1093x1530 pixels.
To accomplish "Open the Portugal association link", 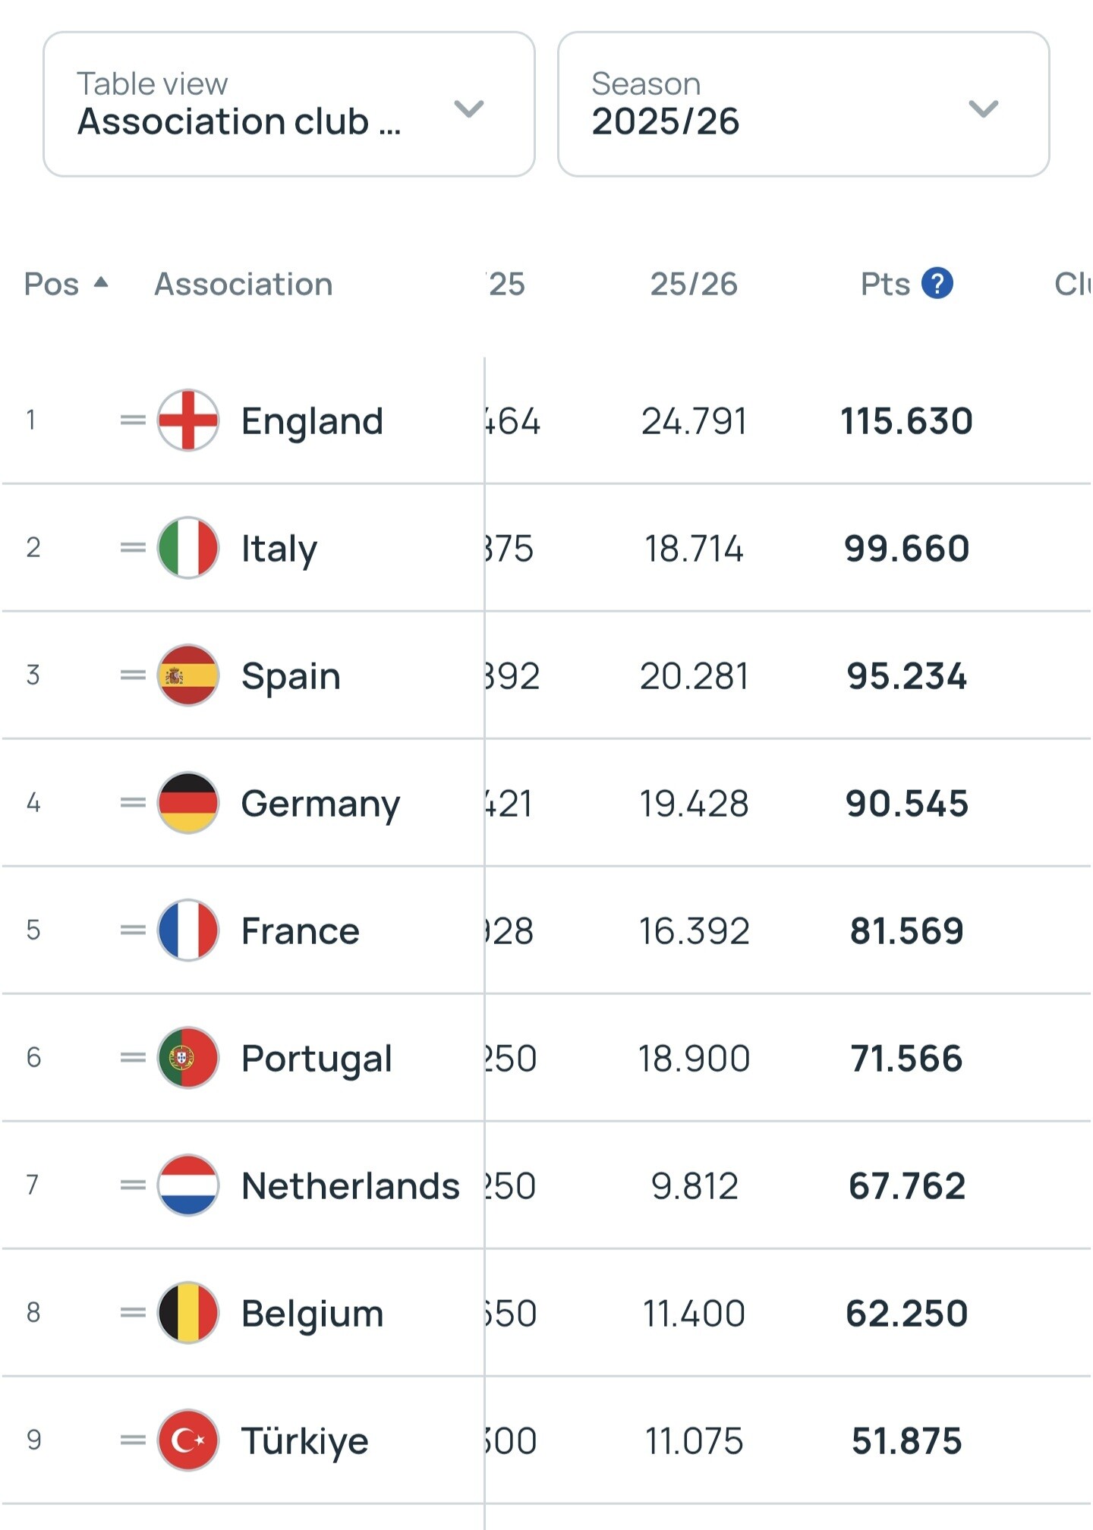I will (x=317, y=1058).
